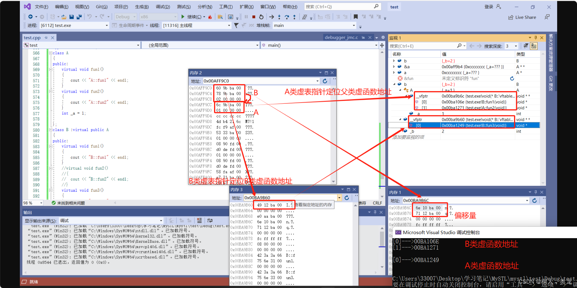Refresh the 内存 2 memory window

point(325,81)
